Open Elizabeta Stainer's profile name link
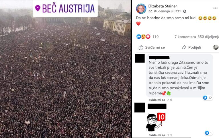 (163, 6)
